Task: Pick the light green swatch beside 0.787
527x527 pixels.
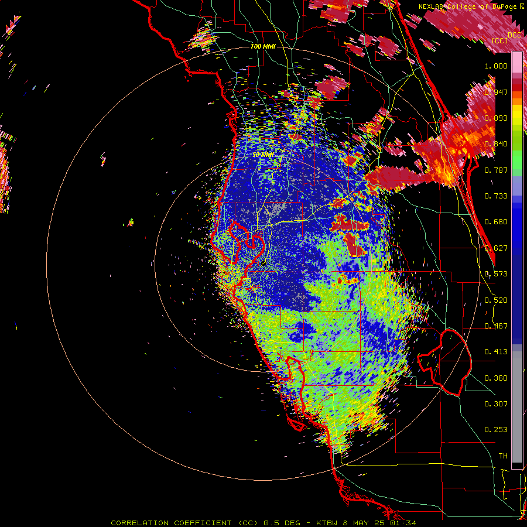Action: tap(517, 162)
